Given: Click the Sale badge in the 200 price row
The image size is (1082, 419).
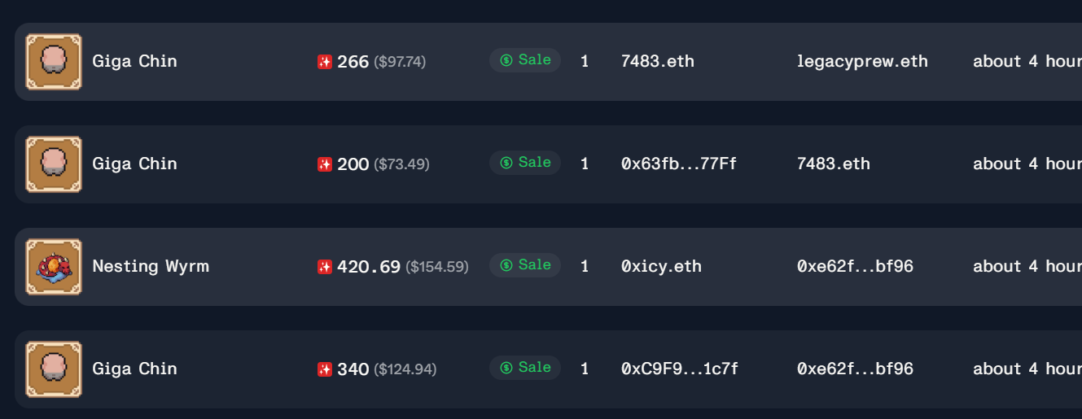Looking at the screenshot, I should point(525,163).
